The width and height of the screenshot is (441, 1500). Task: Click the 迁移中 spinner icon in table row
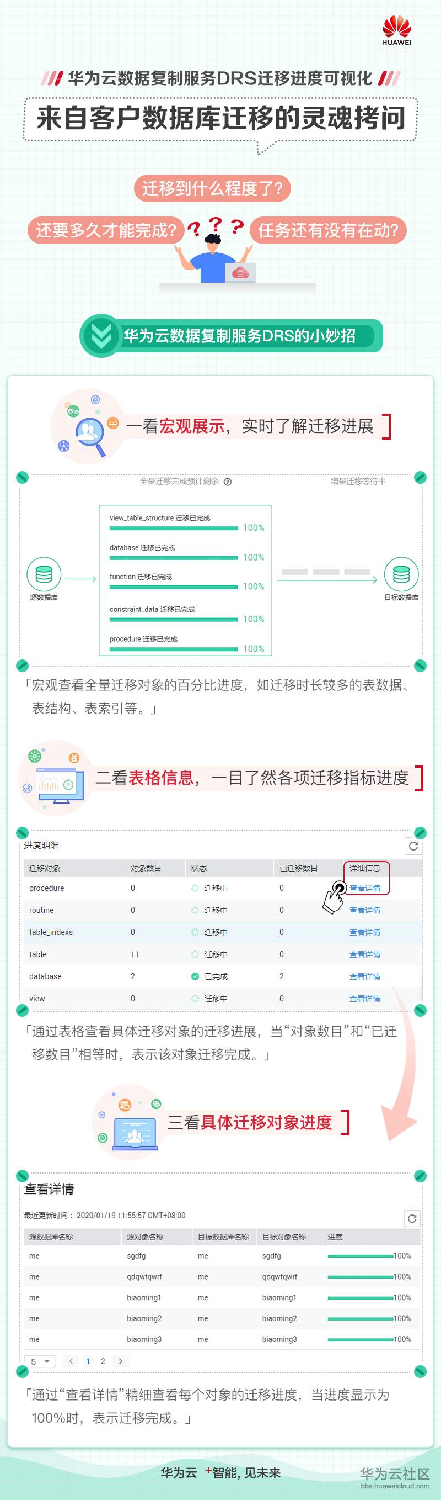[195, 954]
